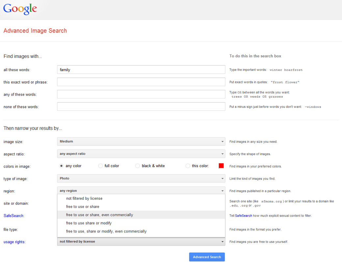Click the Advanced Search button
342x262 pixels.
[207, 257]
